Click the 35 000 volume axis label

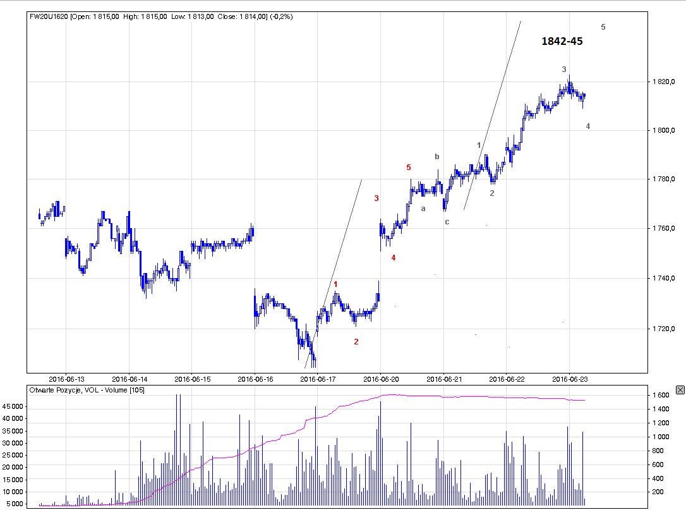click(x=13, y=431)
